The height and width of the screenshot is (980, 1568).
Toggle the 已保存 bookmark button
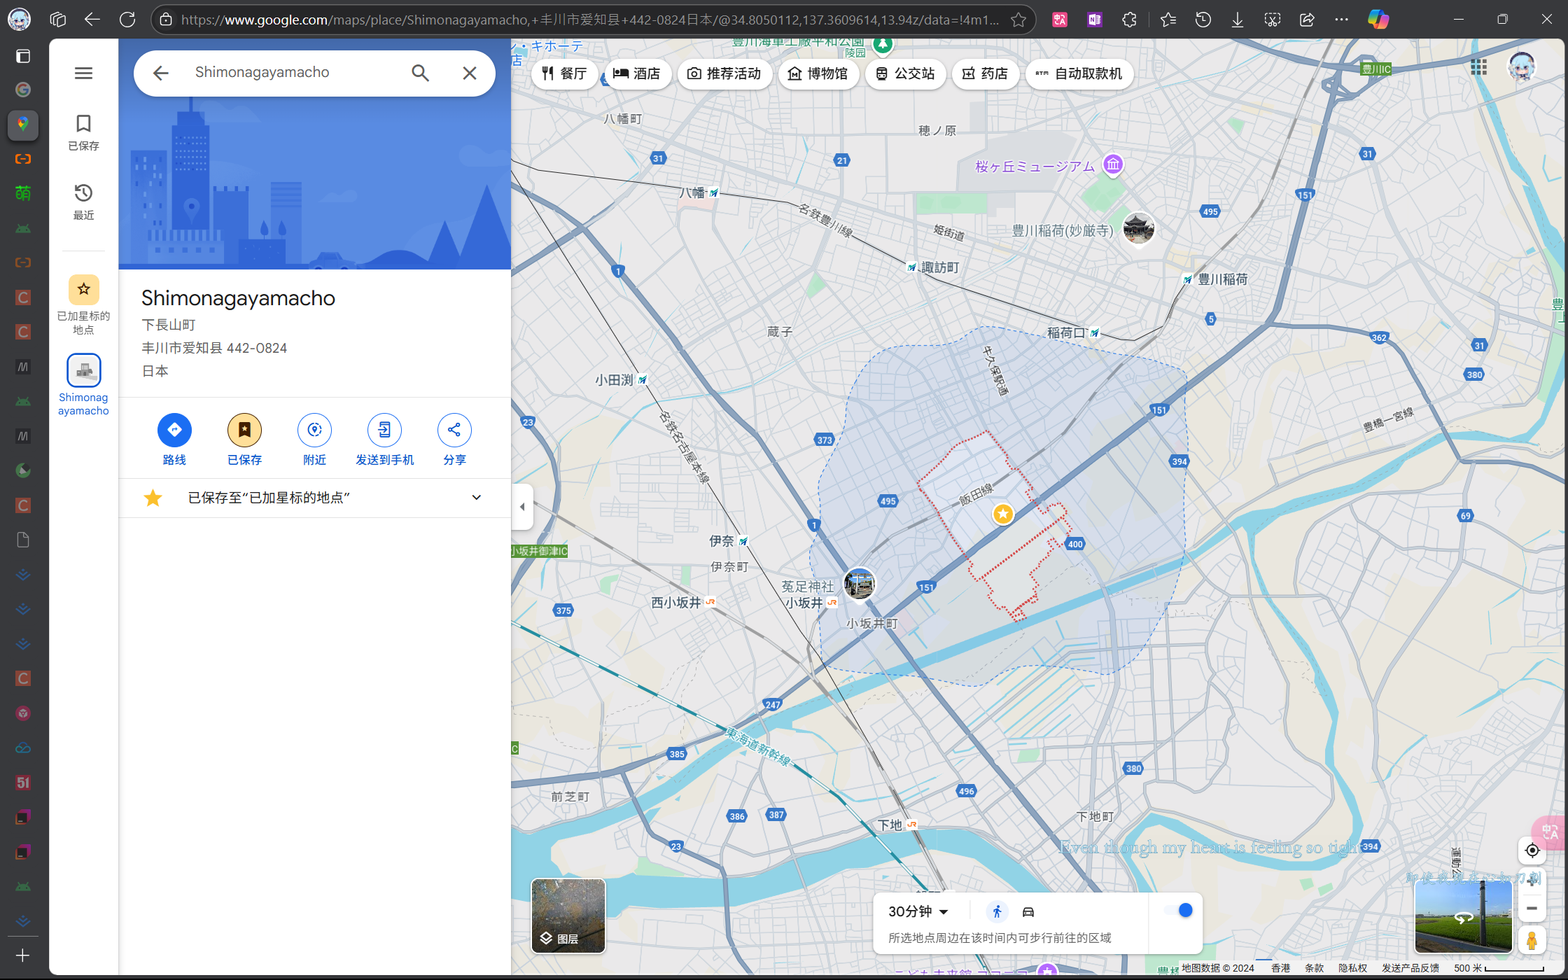tap(244, 439)
